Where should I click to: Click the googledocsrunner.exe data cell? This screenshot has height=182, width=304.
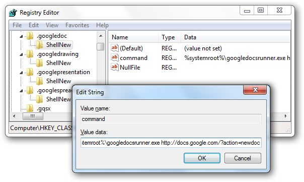[x=237, y=58]
